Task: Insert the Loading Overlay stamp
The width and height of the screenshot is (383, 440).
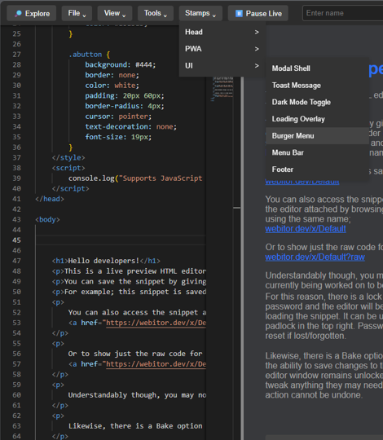Action: pos(317,119)
